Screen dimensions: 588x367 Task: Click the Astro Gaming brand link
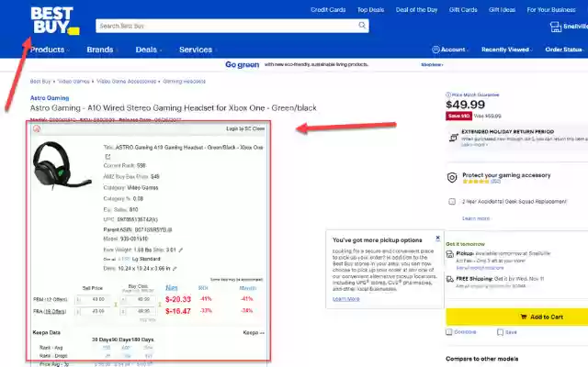pyautogui.click(x=50, y=98)
